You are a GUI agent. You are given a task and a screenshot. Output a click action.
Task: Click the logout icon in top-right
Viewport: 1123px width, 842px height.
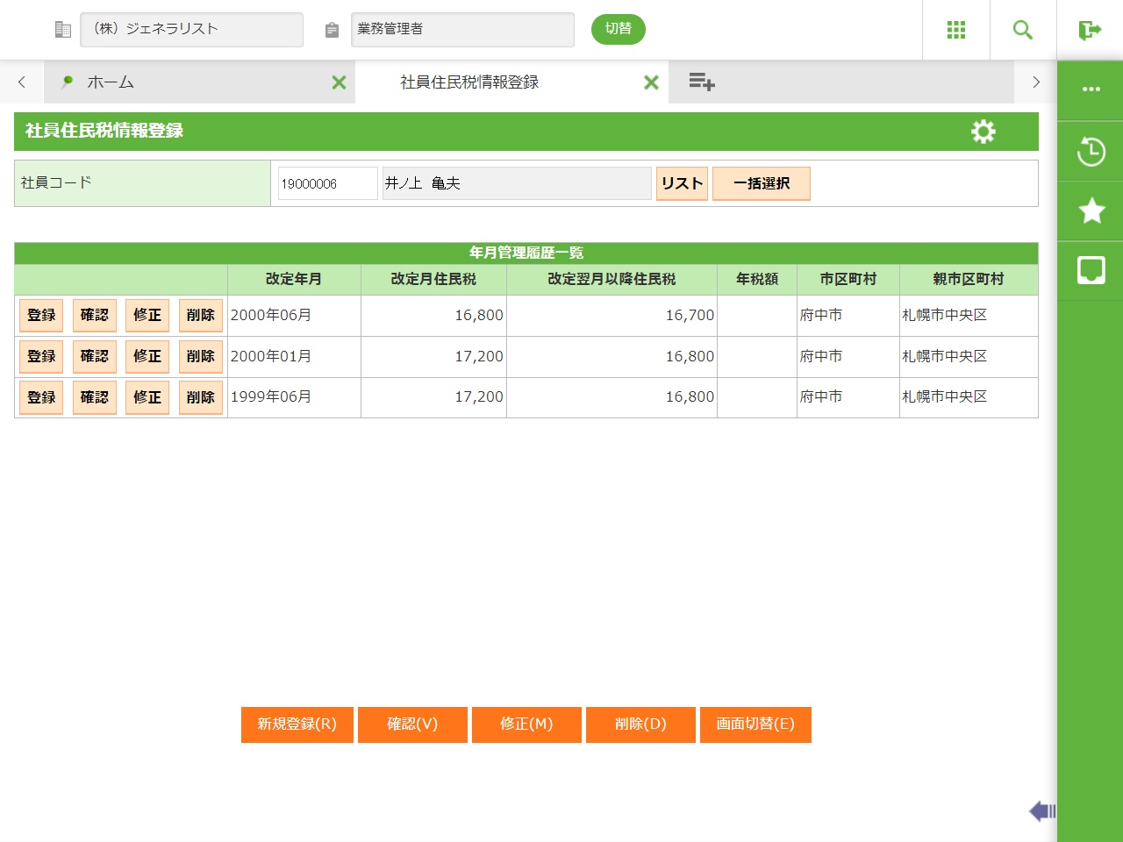coord(1090,30)
